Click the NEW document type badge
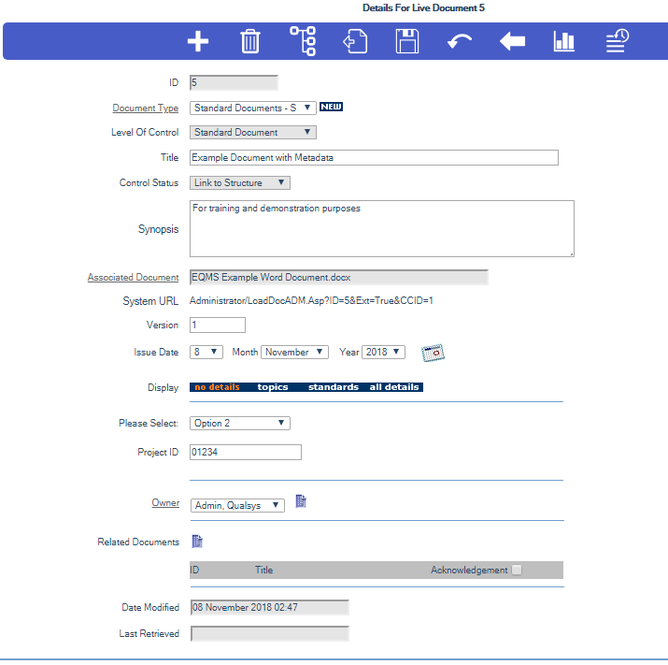Image resolution: width=668 pixels, height=665 pixels. tap(331, 107)
